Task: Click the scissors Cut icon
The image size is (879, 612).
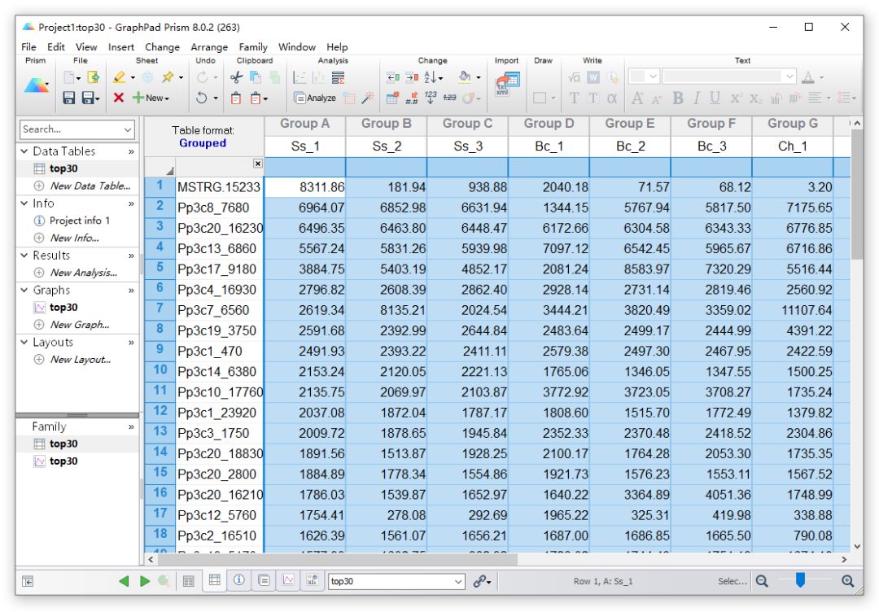Action: (237, 78)
